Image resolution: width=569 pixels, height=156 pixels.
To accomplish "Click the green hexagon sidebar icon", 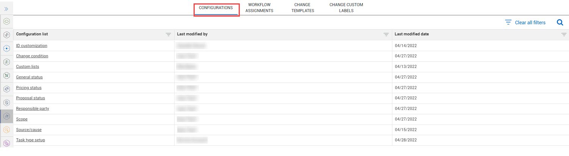I will pos(6,22).
